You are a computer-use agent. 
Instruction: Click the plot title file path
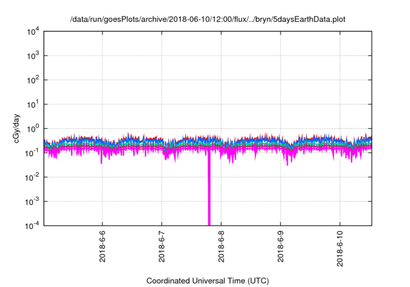coord(208,19)
